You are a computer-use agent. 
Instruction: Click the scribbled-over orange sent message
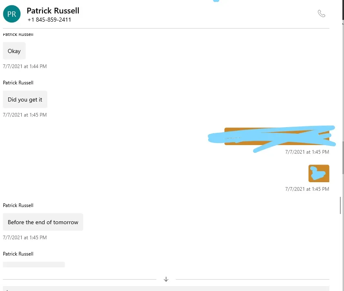(277, 136)
